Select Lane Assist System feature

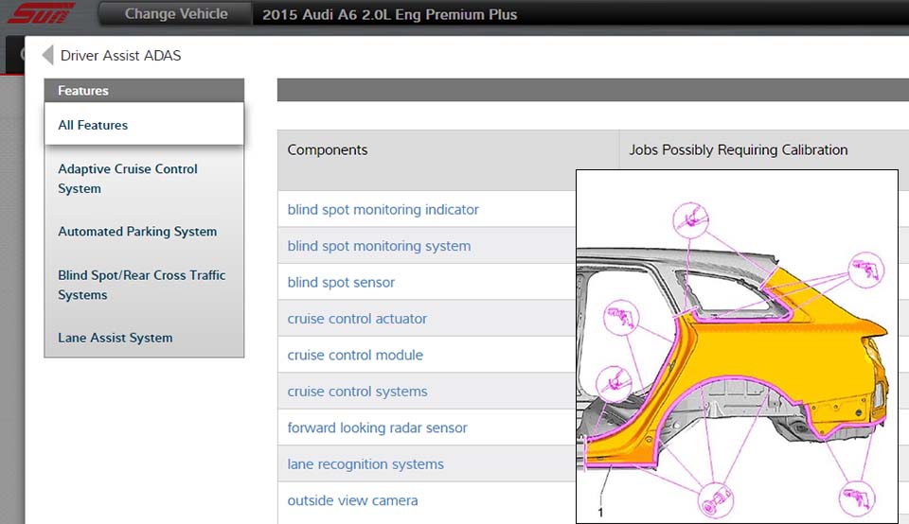tap(116, 338)
